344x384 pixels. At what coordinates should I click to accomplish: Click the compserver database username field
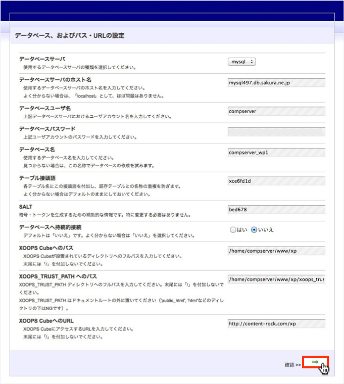[276, 111]
